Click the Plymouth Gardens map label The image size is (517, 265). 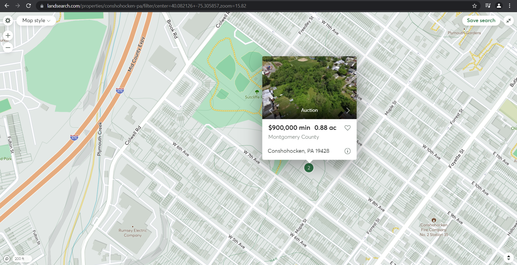(x=464, y=33)
